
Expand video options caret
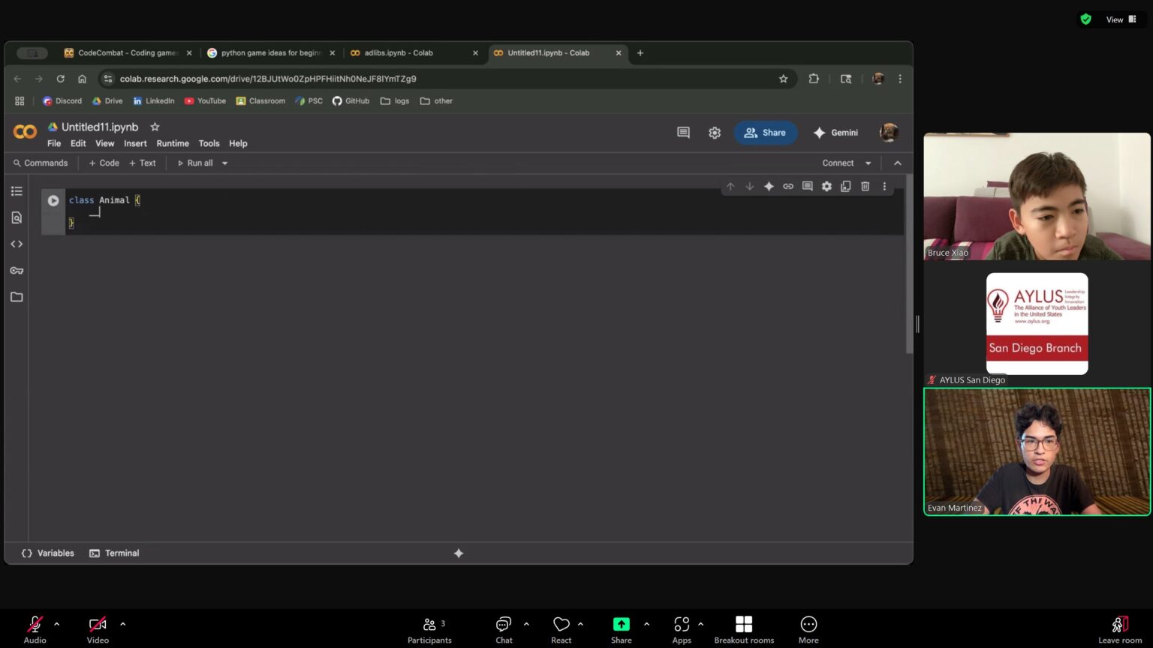(x=123, y=623)
